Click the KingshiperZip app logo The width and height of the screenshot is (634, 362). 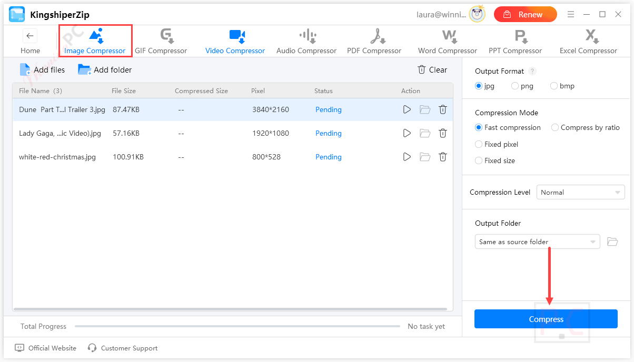click(x=17, y=14)
